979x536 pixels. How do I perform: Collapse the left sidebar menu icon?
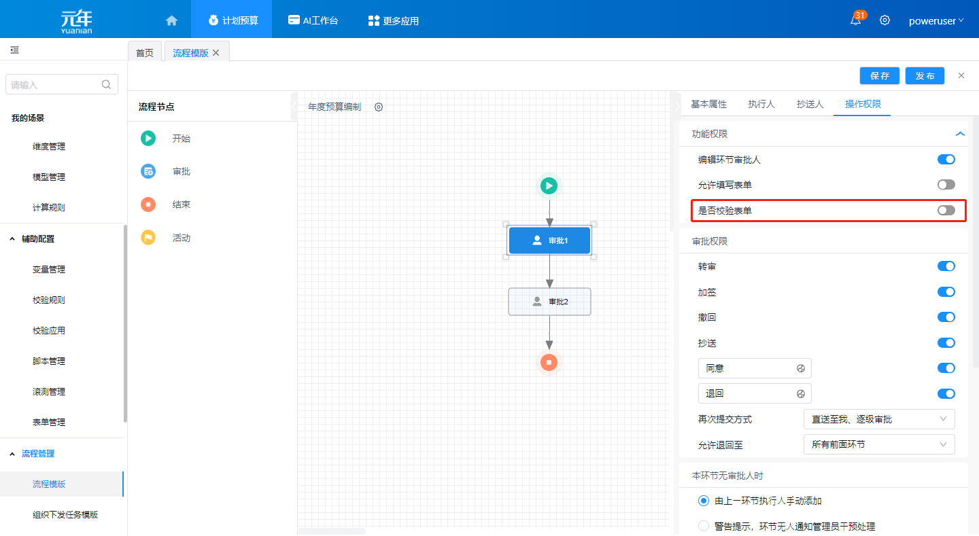[14, 50]
